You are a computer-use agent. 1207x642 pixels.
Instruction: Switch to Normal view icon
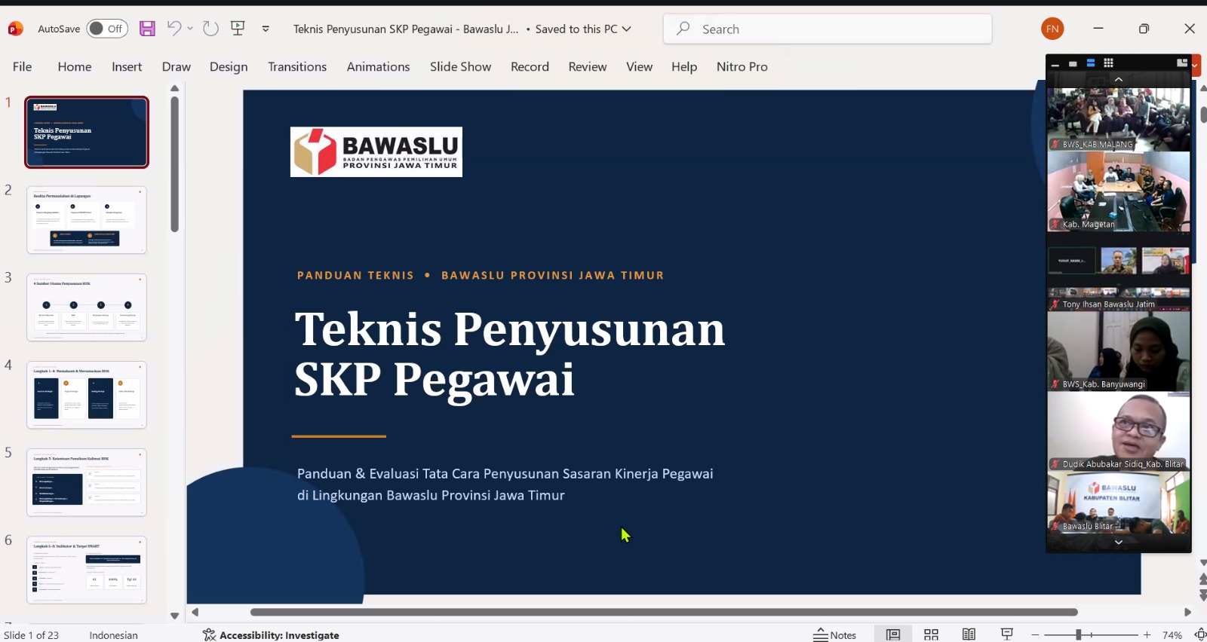pyautogui.click(x=893, y=634)
